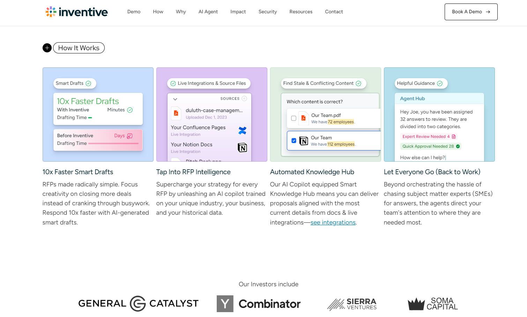527x317 pixels.
Task: Click the plus icon next to SOURCES
Action: tap(245, 98)
